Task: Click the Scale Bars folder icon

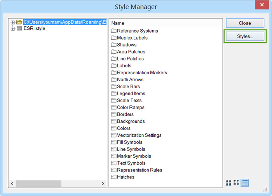Action: 114,87
